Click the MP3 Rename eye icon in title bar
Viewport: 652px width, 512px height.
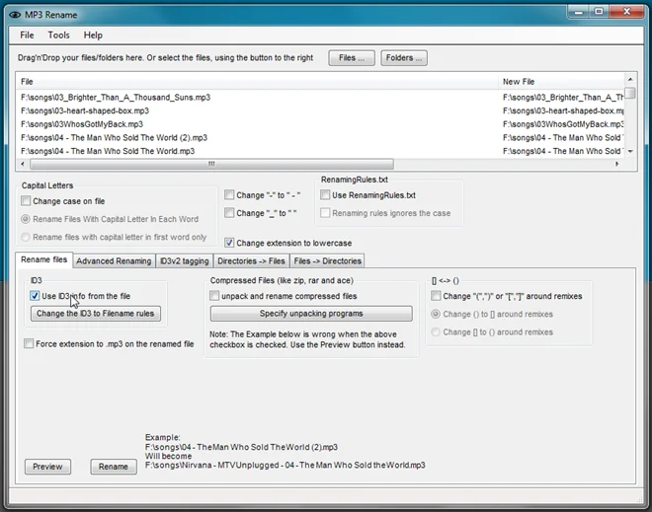[x=15, y=15]
